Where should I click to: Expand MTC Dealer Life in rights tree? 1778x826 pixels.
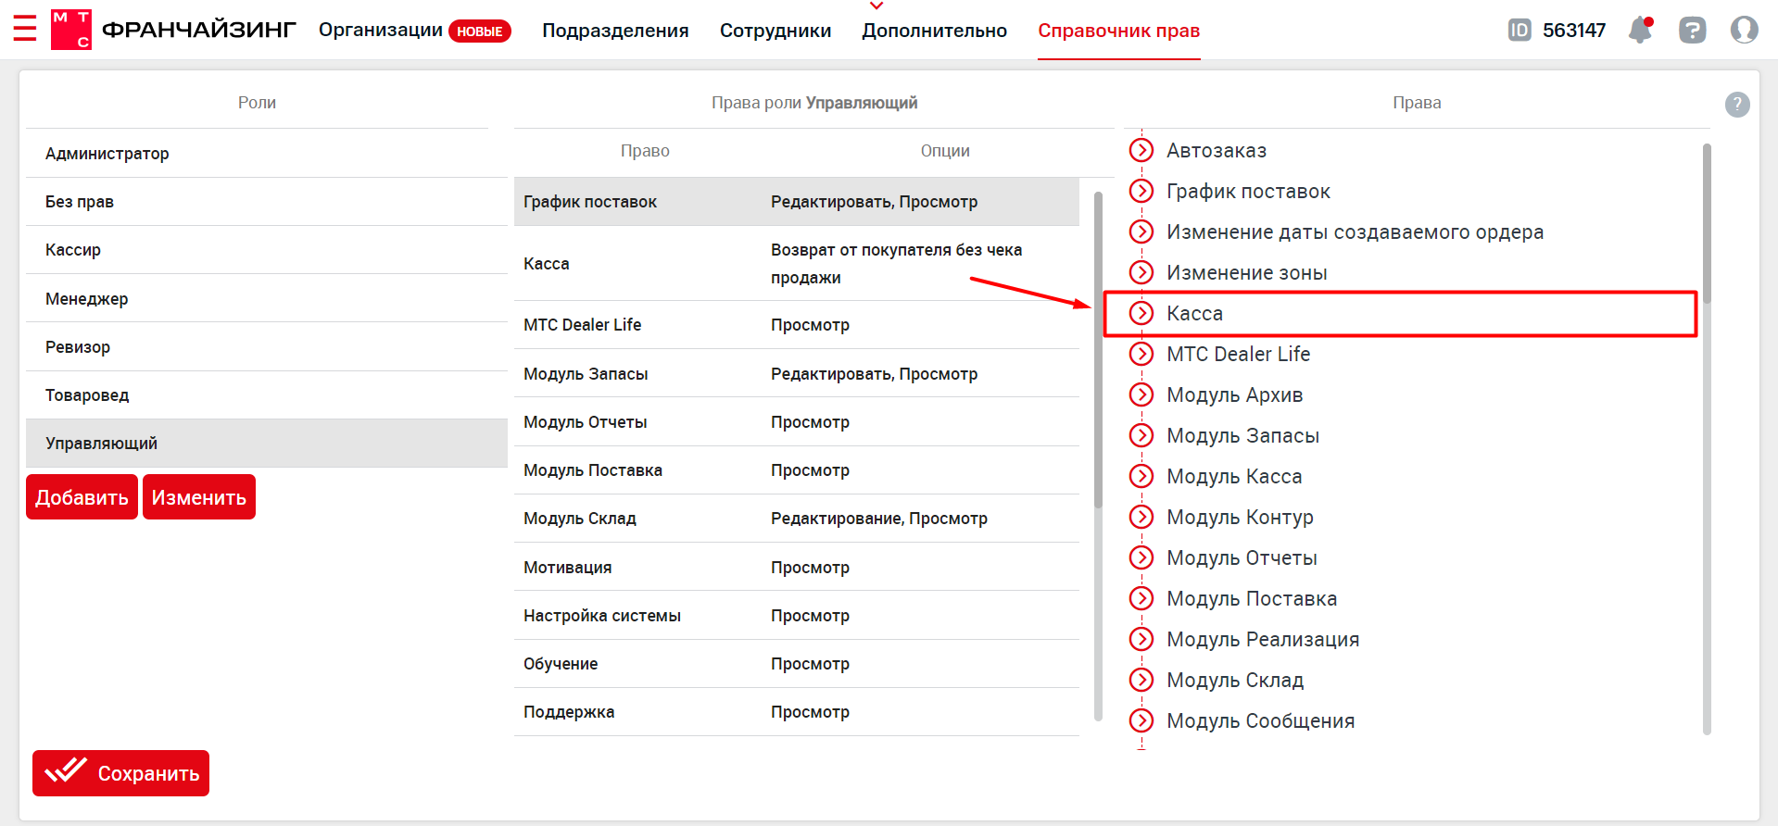[1141, 354]
